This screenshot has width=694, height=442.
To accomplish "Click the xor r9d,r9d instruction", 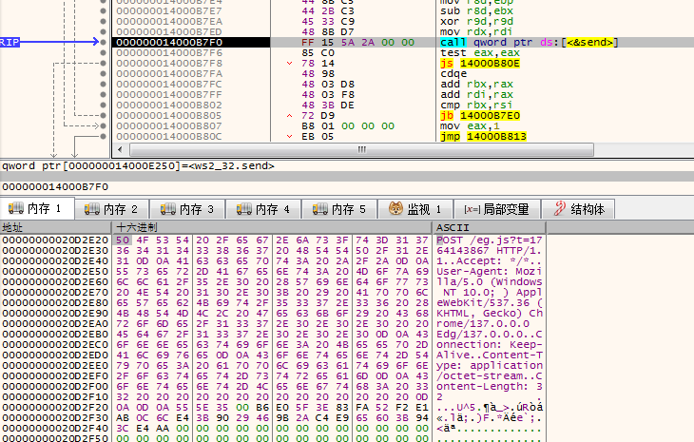I will point(476,21).
